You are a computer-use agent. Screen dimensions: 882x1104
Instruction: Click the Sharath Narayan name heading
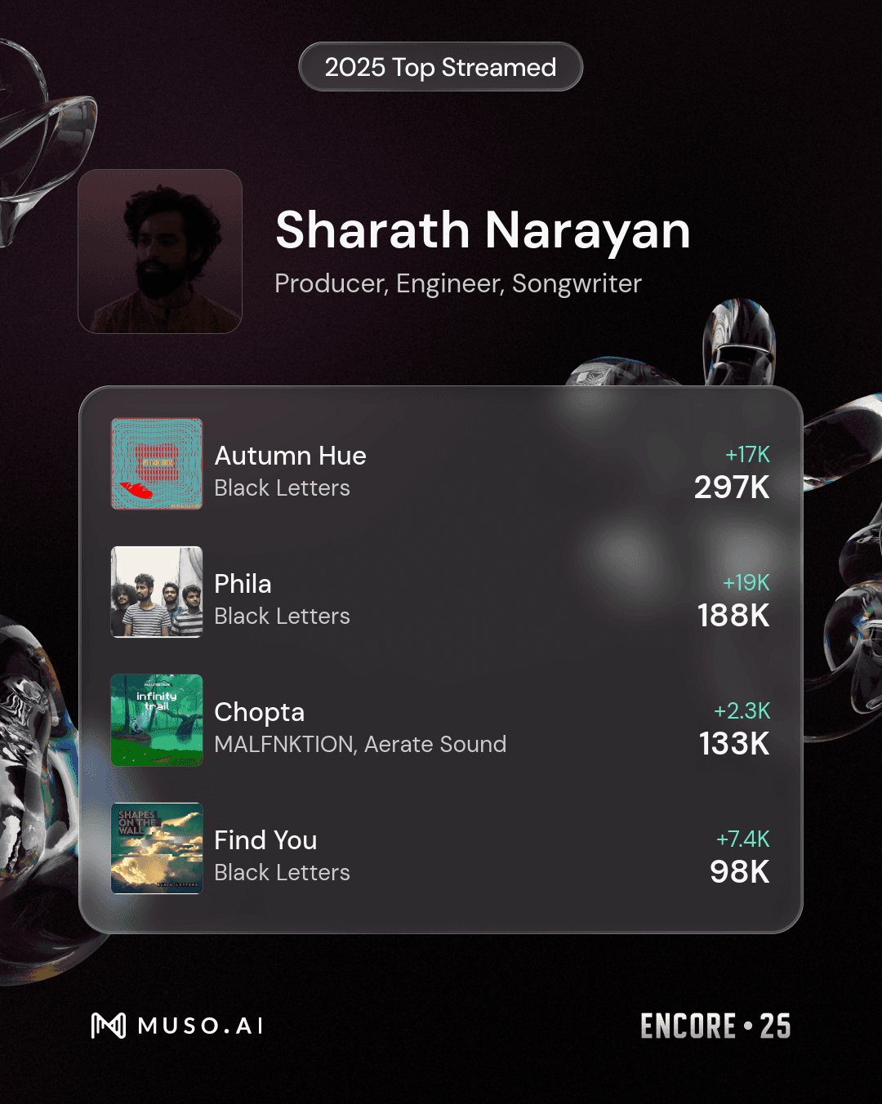coord(483,230)
